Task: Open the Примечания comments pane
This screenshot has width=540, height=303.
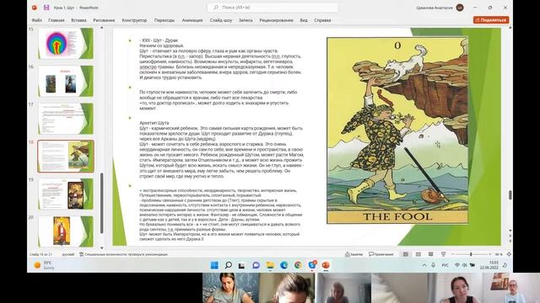Action: pyautogui.click(x=381, y=254)
